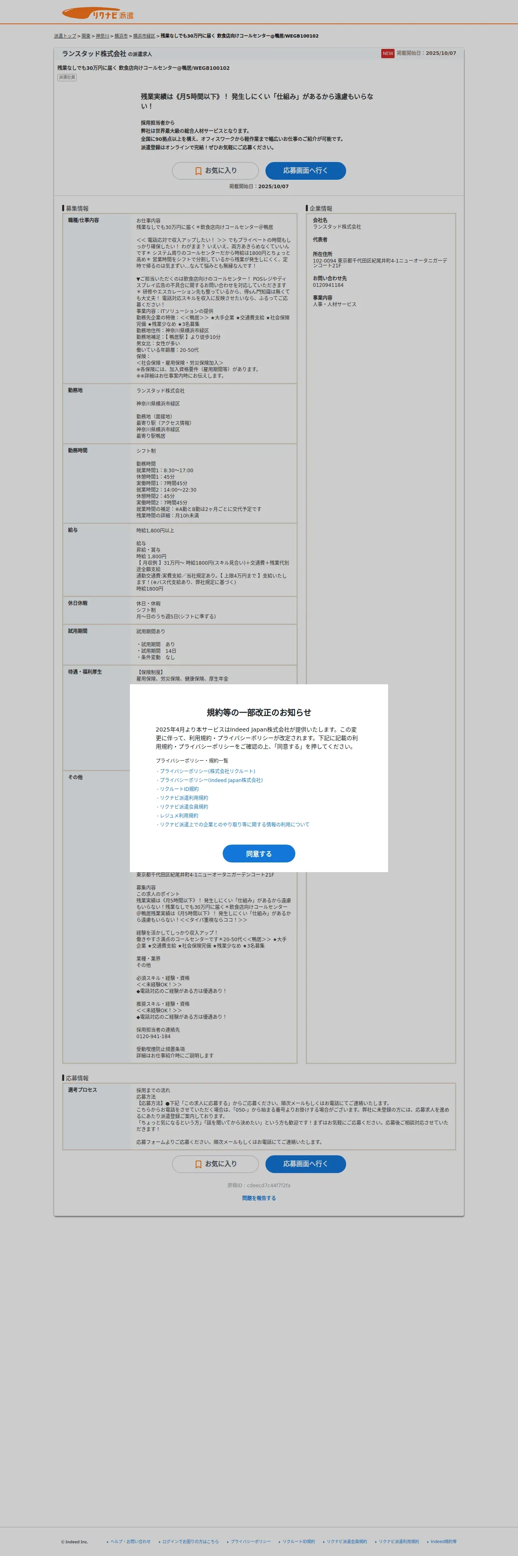Click 時給1,800円以上 salary text

155,531
